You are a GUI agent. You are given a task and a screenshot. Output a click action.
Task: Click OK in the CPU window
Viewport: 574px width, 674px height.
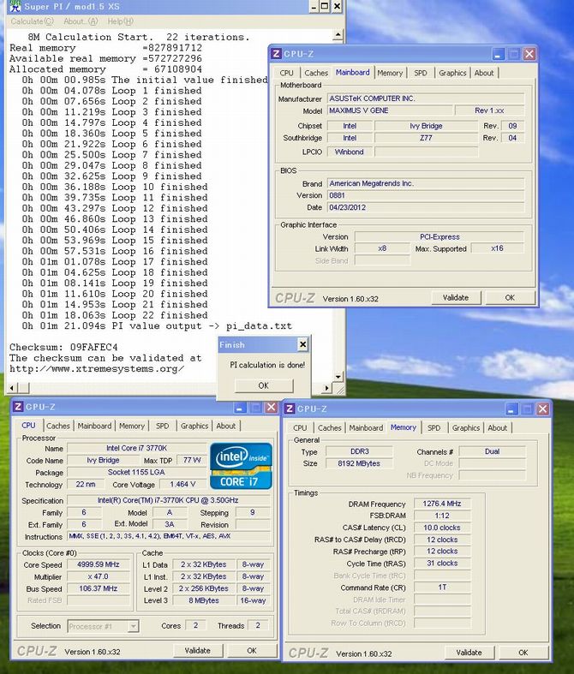252,651
